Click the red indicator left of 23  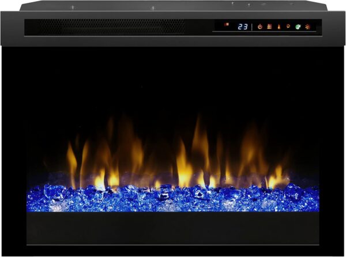coord(226,25)
